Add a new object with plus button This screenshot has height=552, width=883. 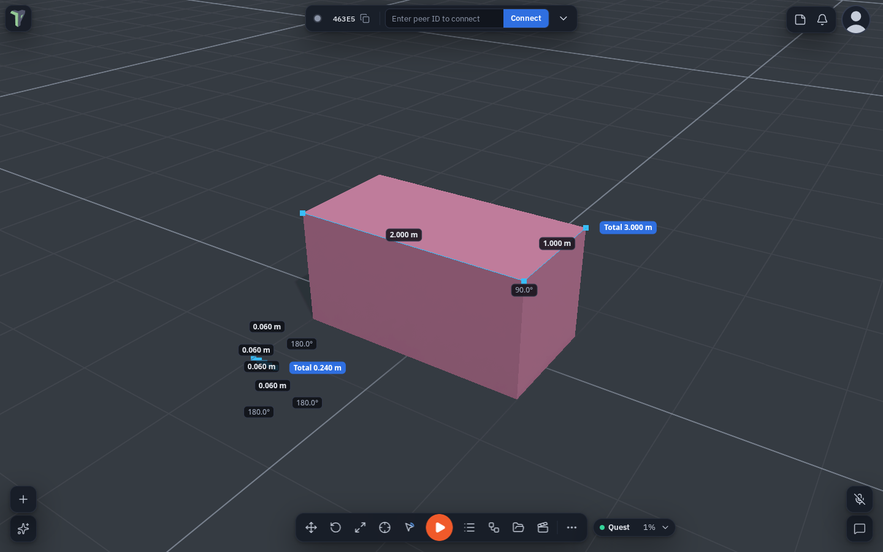tap(23, 499)
